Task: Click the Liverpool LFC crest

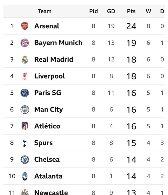Action: [x=25, y=76]
